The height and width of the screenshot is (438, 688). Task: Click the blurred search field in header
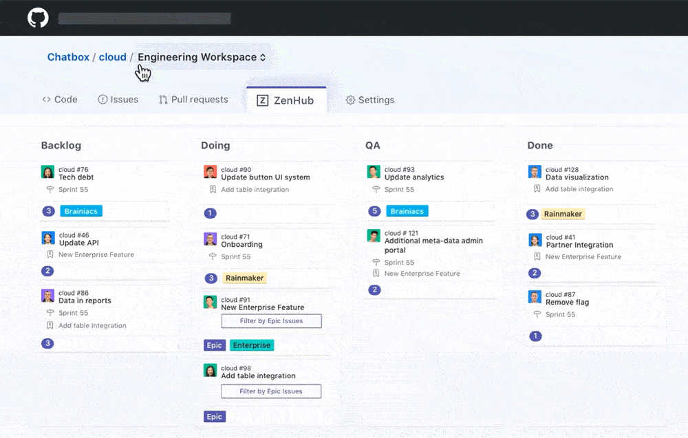144,19
